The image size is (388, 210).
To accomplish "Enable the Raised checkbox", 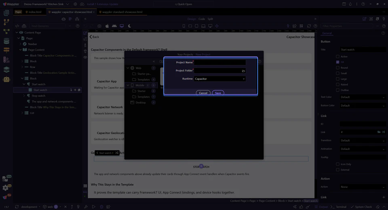I will point(337,84).
